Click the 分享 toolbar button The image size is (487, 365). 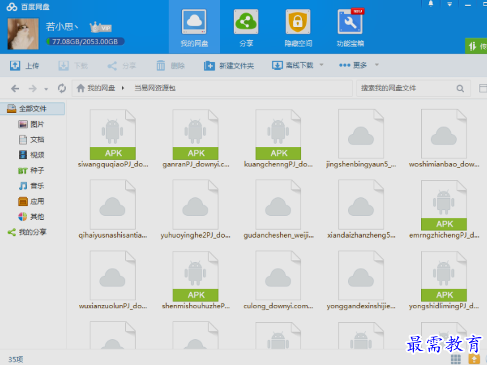[x=121, y=65]
